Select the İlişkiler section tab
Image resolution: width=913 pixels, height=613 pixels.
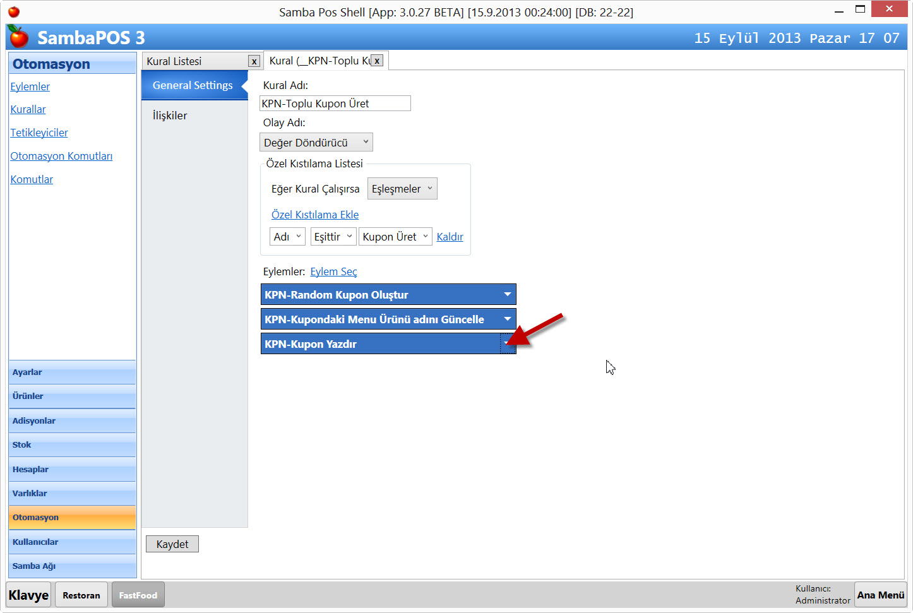(x=170, y=116)
